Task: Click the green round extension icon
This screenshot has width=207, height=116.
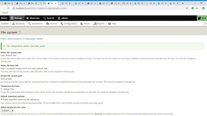Action: (193, 8)
